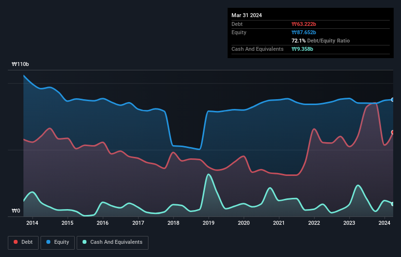The width and height of the screenshot is (401, 257).
Task: Click the 2015 x-axis label
Action: tap(67, 223)
